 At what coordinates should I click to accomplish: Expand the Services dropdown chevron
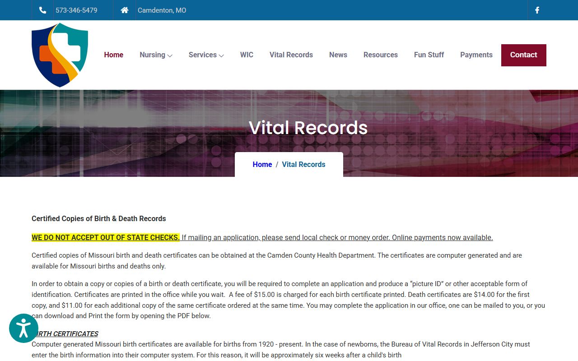coord(221,56)
